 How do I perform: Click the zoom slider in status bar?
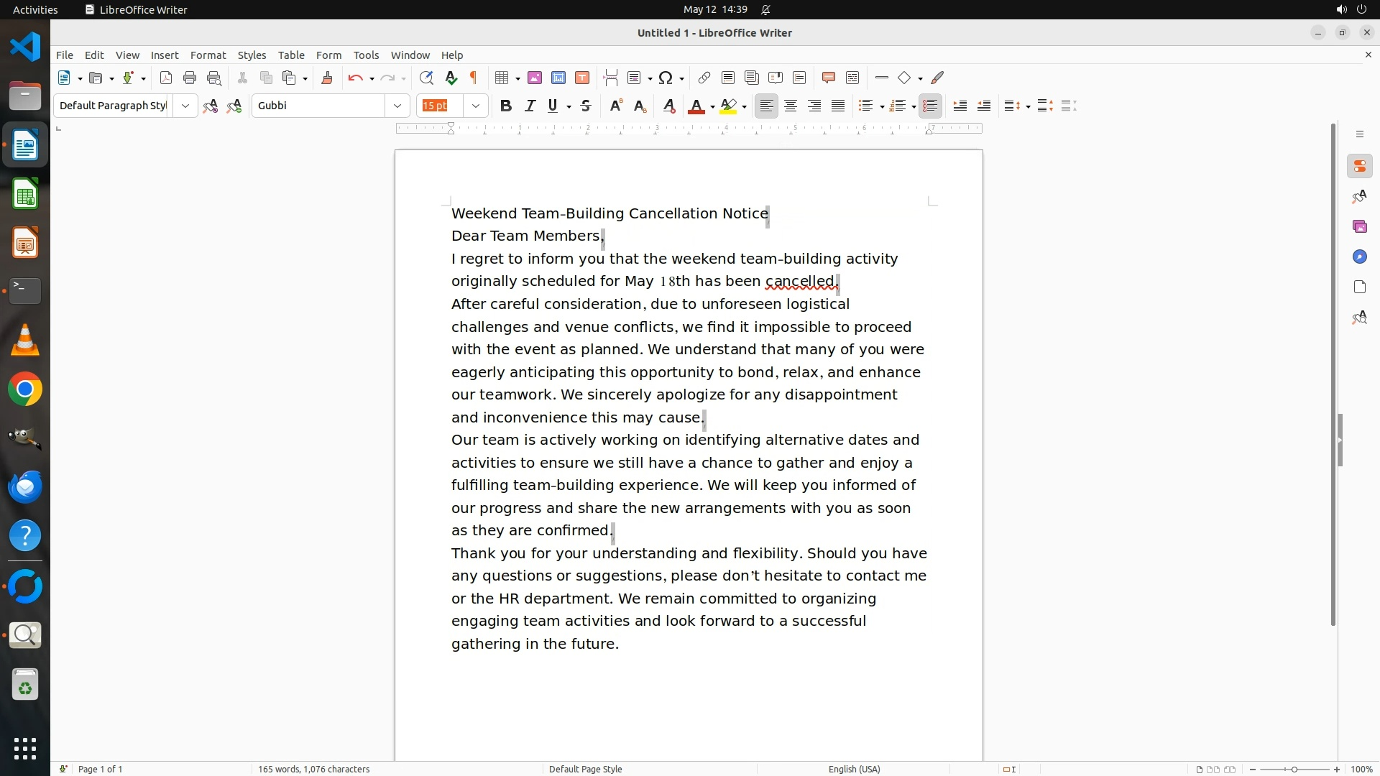1294,770
